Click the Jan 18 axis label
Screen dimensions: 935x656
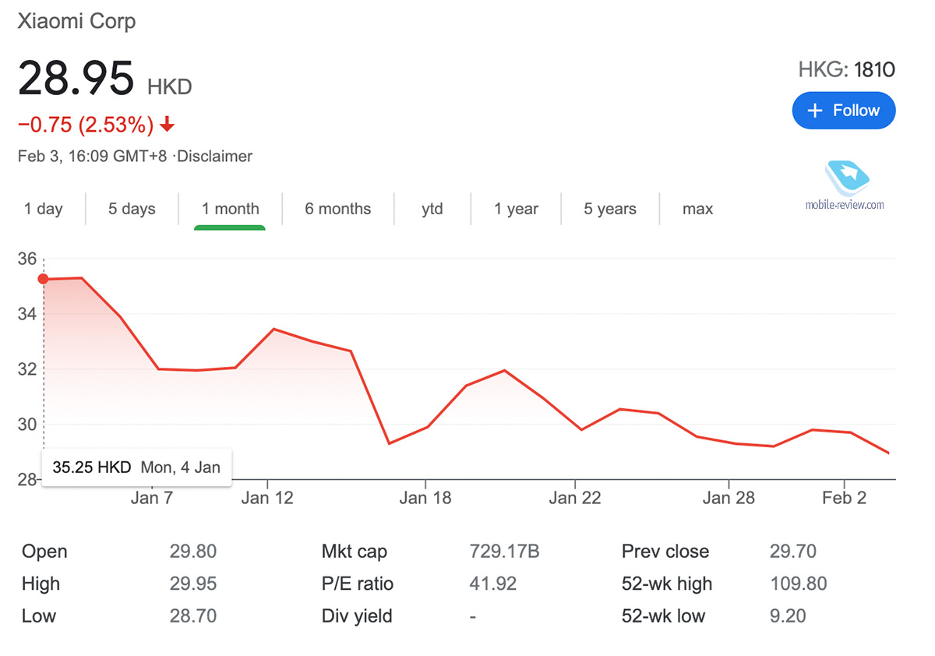tap(425, 498)
